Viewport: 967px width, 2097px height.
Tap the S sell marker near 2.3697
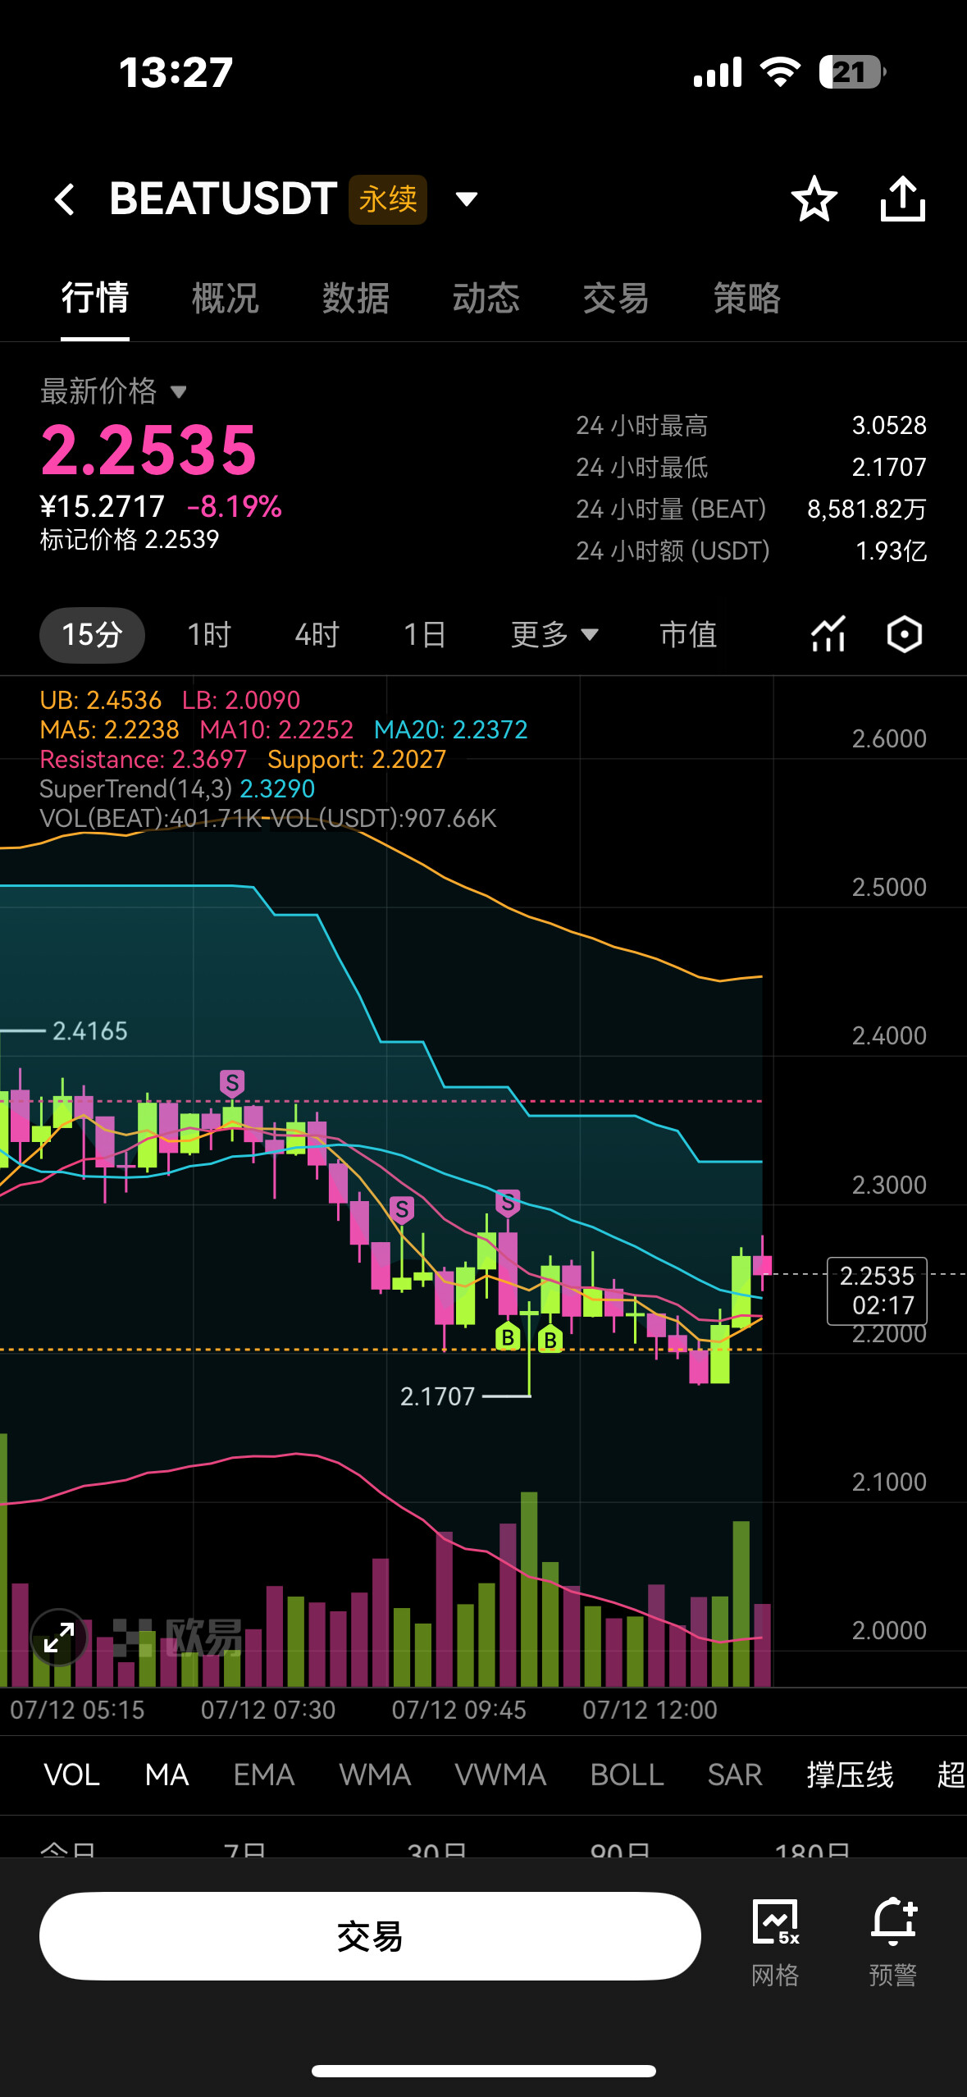tap(232, 1083)
